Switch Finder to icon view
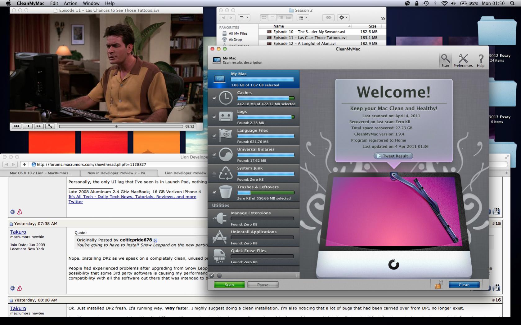Screen dimensions: 521x325 point(264,18)
